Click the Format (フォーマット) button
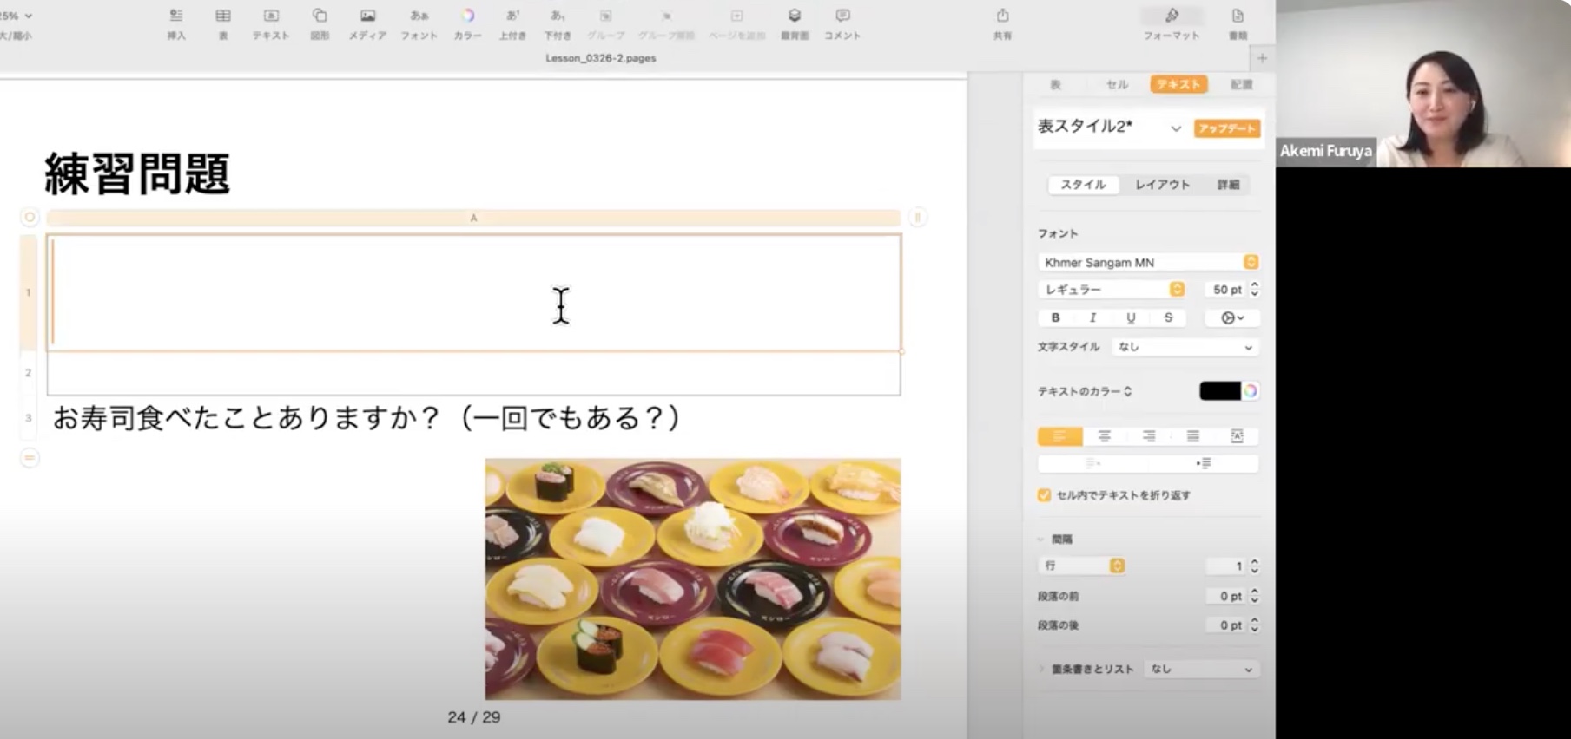The width and height of the screenshot is (1571, 739). [1172, 23]
